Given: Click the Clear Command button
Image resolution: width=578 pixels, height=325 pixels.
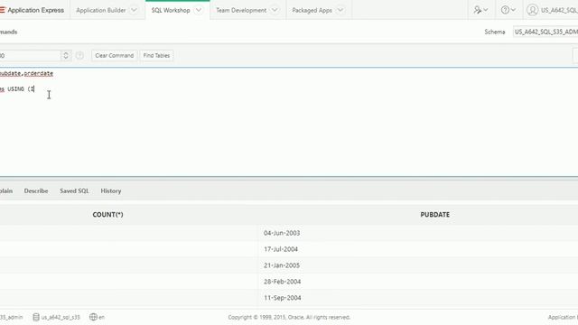Looking at the screenshot, I should pyautogui.click(x=115, y=56).
